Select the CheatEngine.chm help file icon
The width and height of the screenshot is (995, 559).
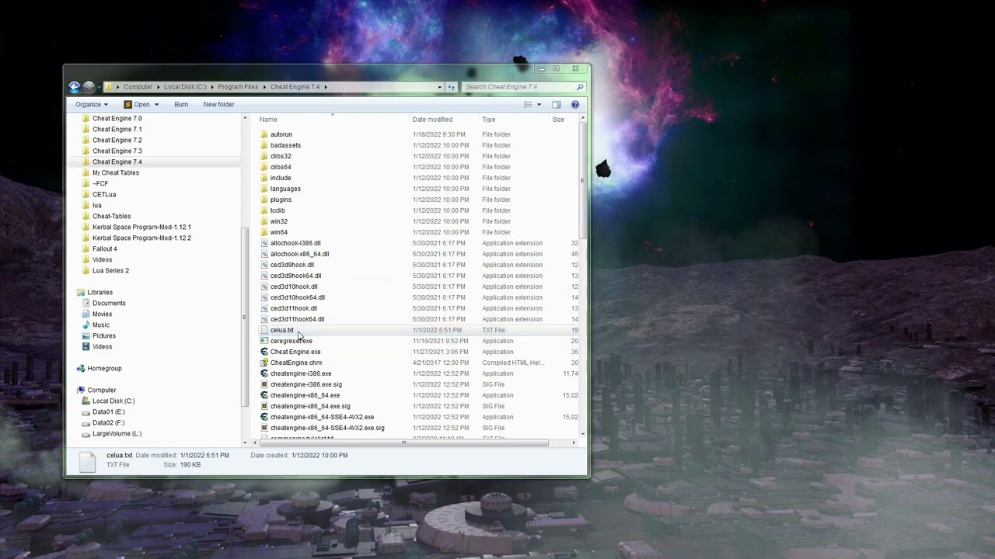click(264, 363)
